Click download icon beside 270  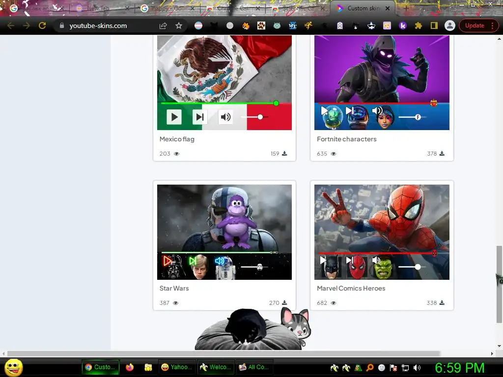click(x=284, y=302)
